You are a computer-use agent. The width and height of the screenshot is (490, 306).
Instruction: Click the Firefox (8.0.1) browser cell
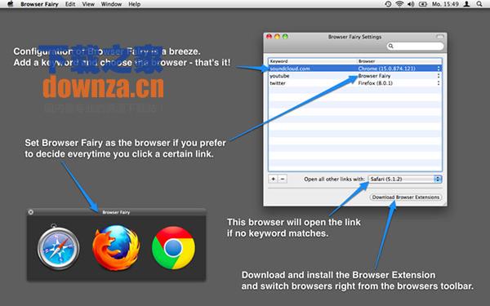(x=376, y=83)
